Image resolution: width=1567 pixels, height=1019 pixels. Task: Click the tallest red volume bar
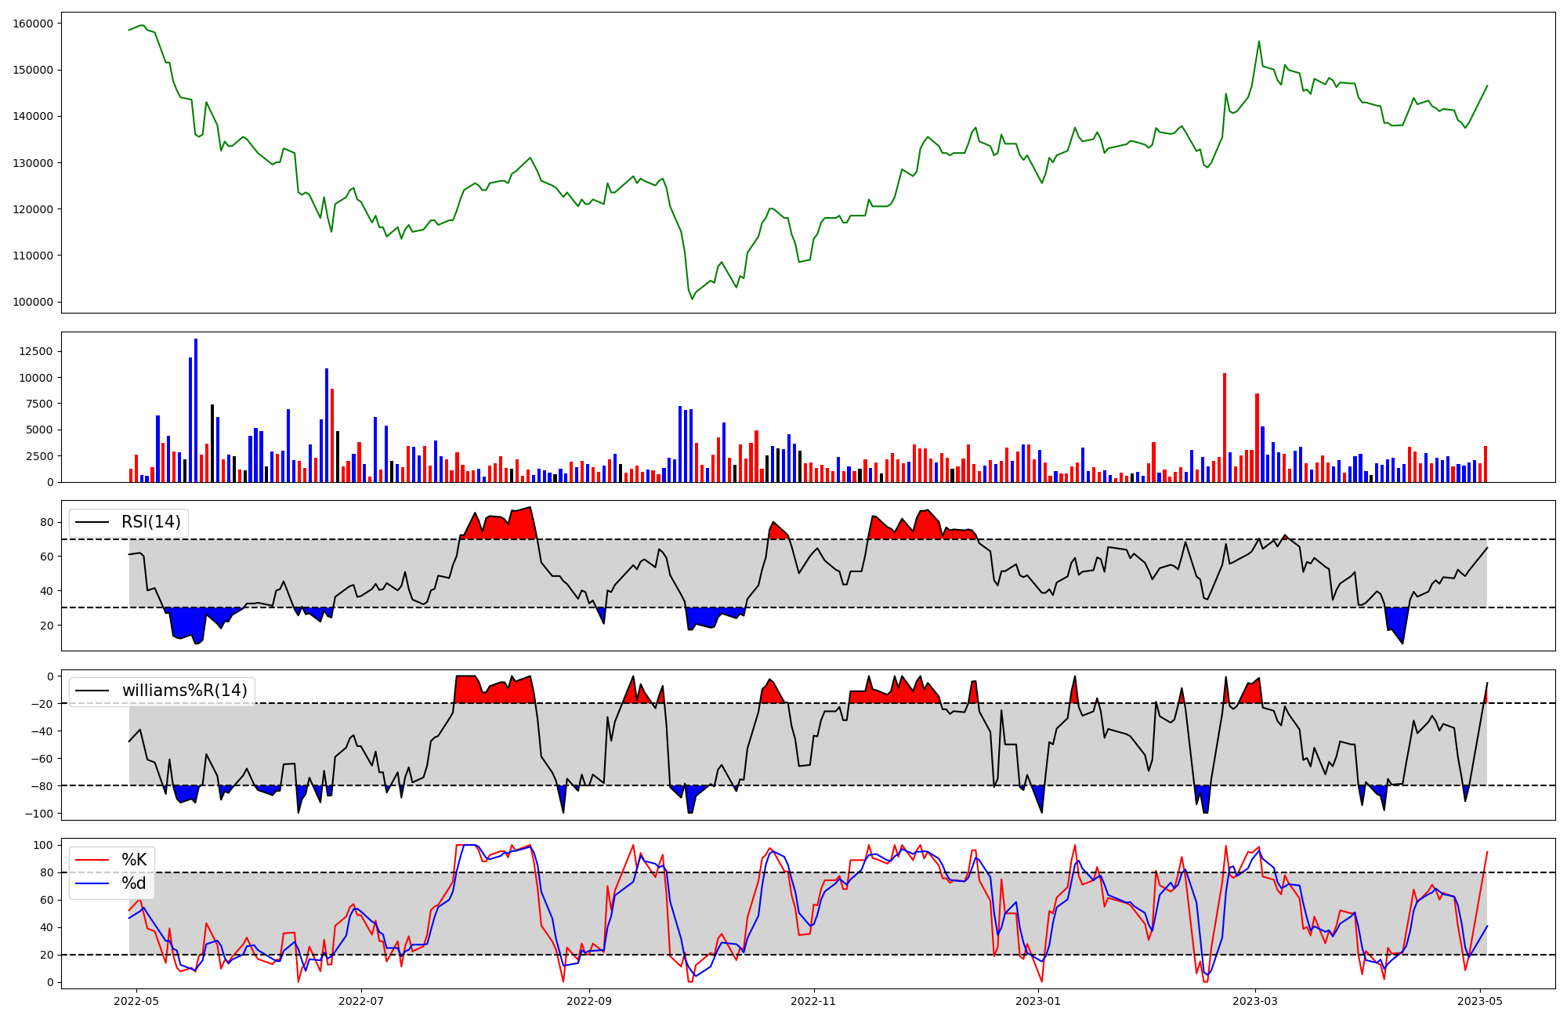(1225, 427)
